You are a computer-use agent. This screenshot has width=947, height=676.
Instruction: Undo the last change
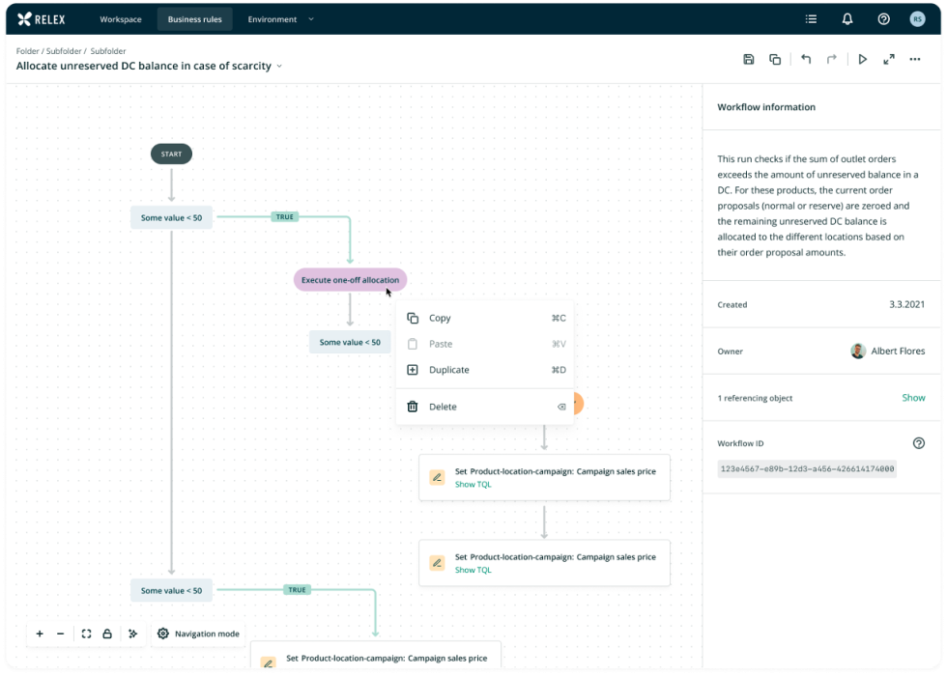click(x=806, y=60)
